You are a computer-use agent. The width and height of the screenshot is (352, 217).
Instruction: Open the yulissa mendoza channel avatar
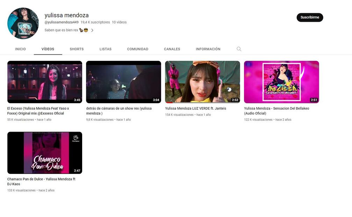pyautogui.click(x=23, y=23)
